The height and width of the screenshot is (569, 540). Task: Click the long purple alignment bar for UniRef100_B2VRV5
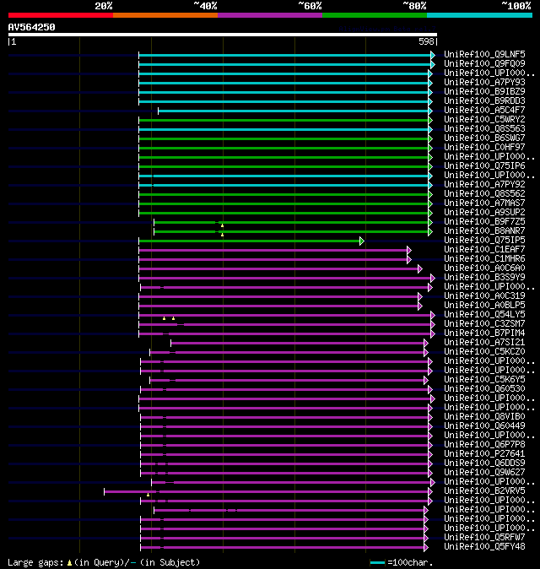pos(268,491)
